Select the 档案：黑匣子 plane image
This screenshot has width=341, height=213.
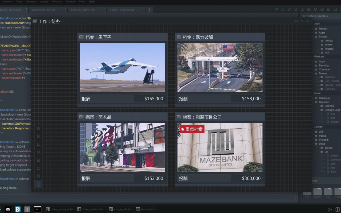pos(123,68)
